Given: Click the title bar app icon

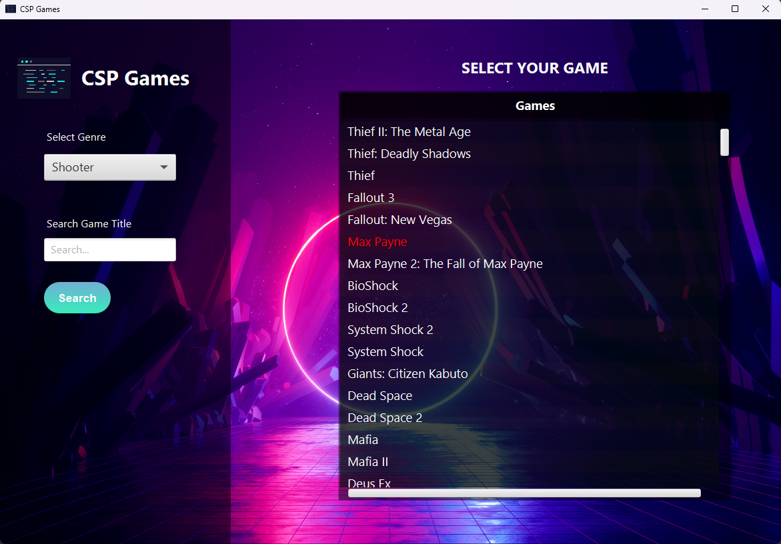Looking at the screenshot, I should click(x=11, y=9).
